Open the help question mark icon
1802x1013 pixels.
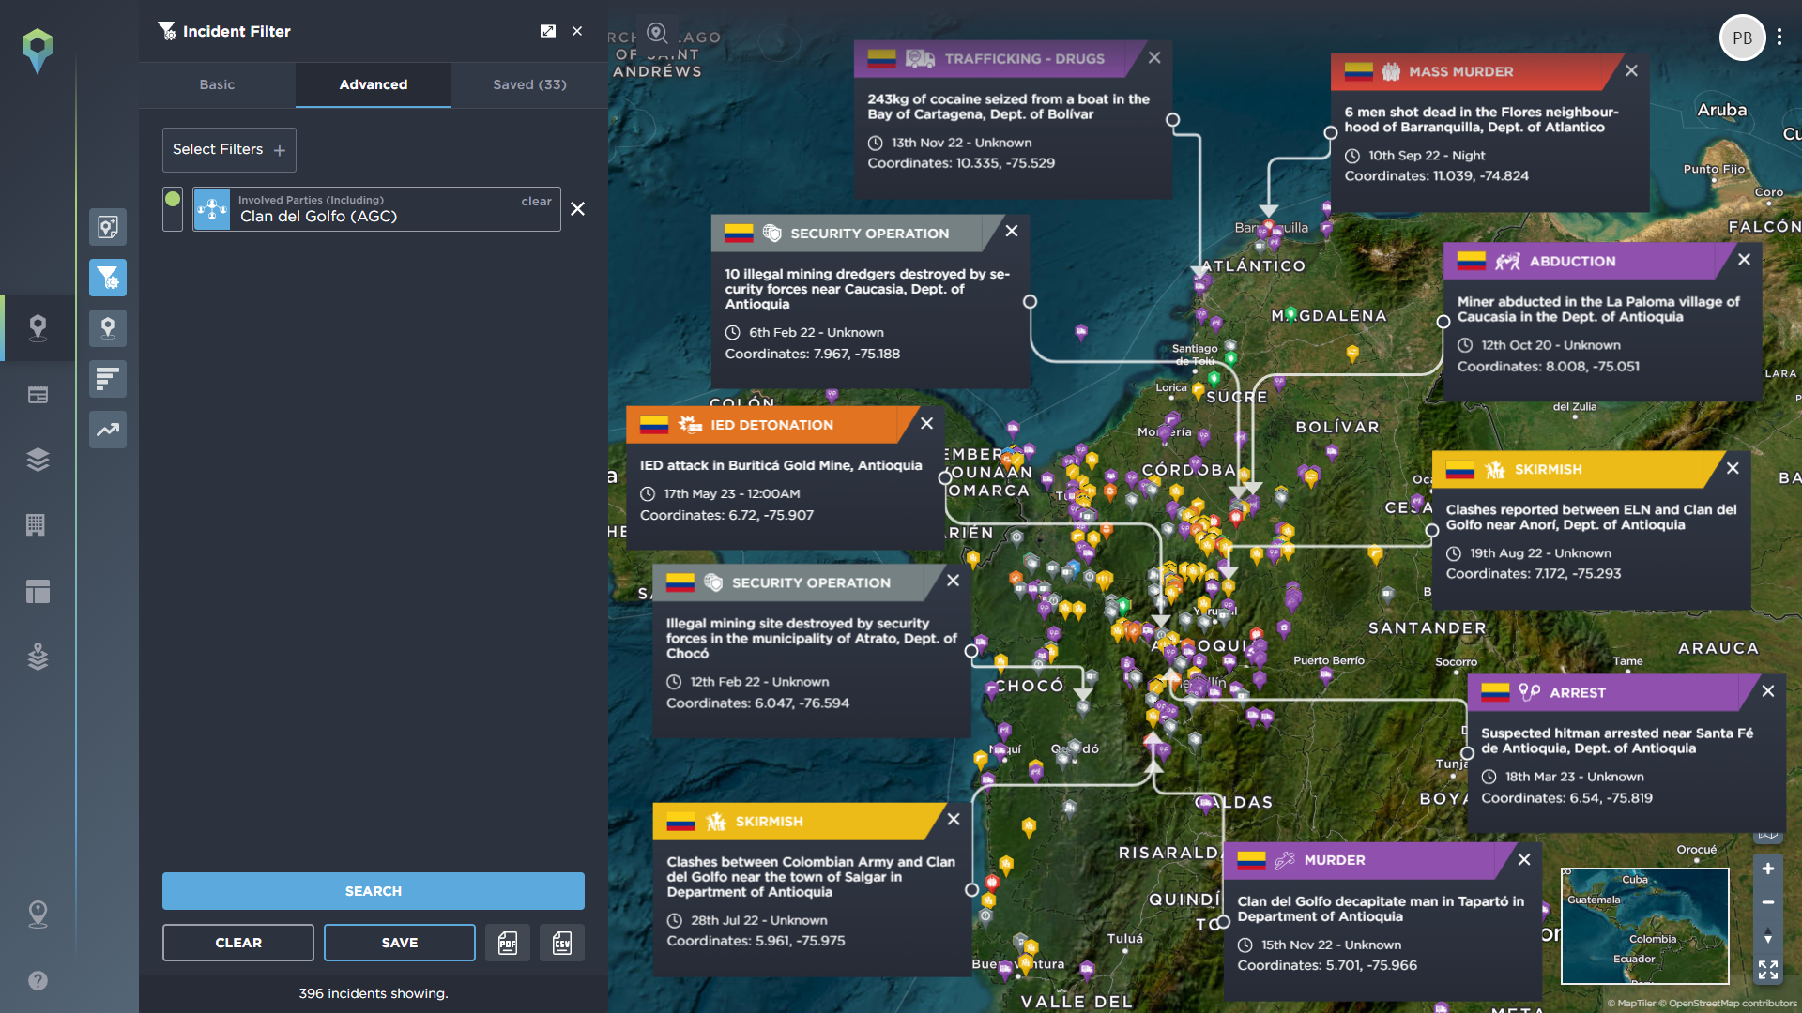pos(38,980)
